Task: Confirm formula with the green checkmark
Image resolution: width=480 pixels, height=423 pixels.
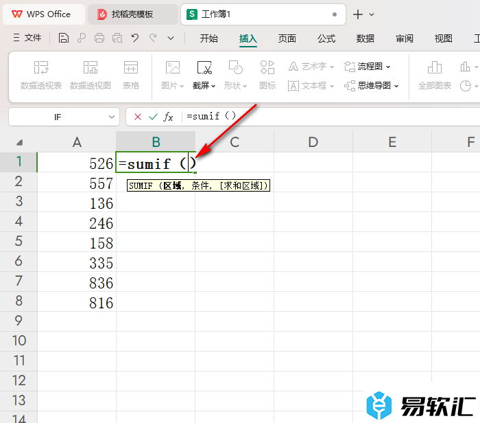Action: pos(153,117)
